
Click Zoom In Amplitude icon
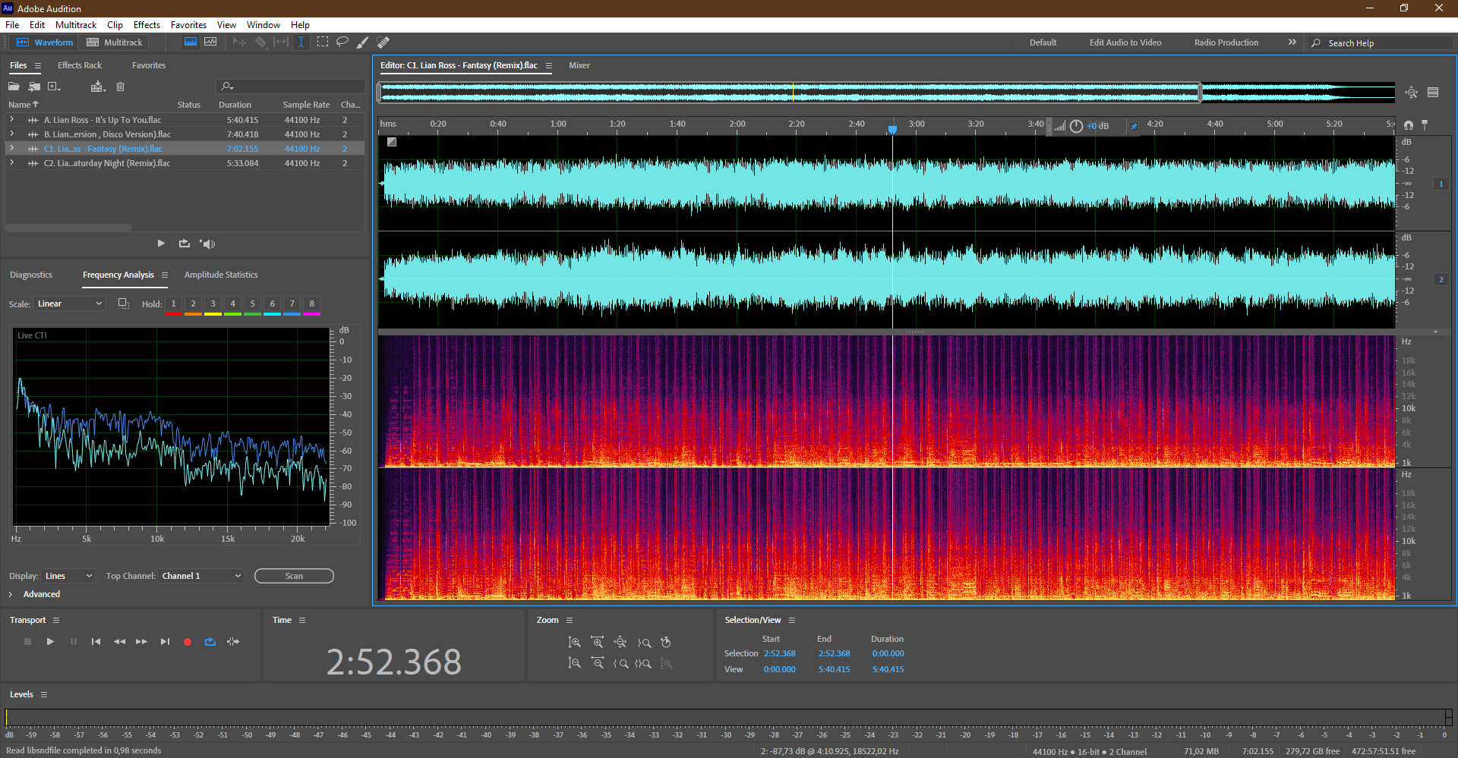[575, 643]
